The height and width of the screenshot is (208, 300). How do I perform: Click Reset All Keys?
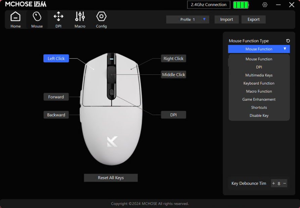point(111,177)
